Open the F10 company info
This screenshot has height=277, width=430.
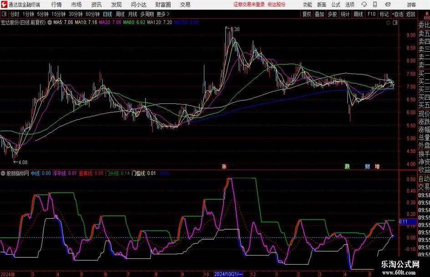[x=372, y=14]
